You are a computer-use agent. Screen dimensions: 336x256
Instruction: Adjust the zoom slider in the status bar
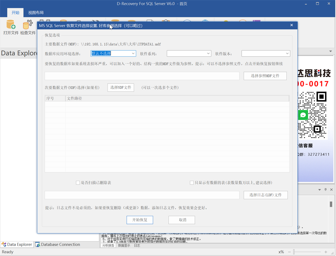294,252
